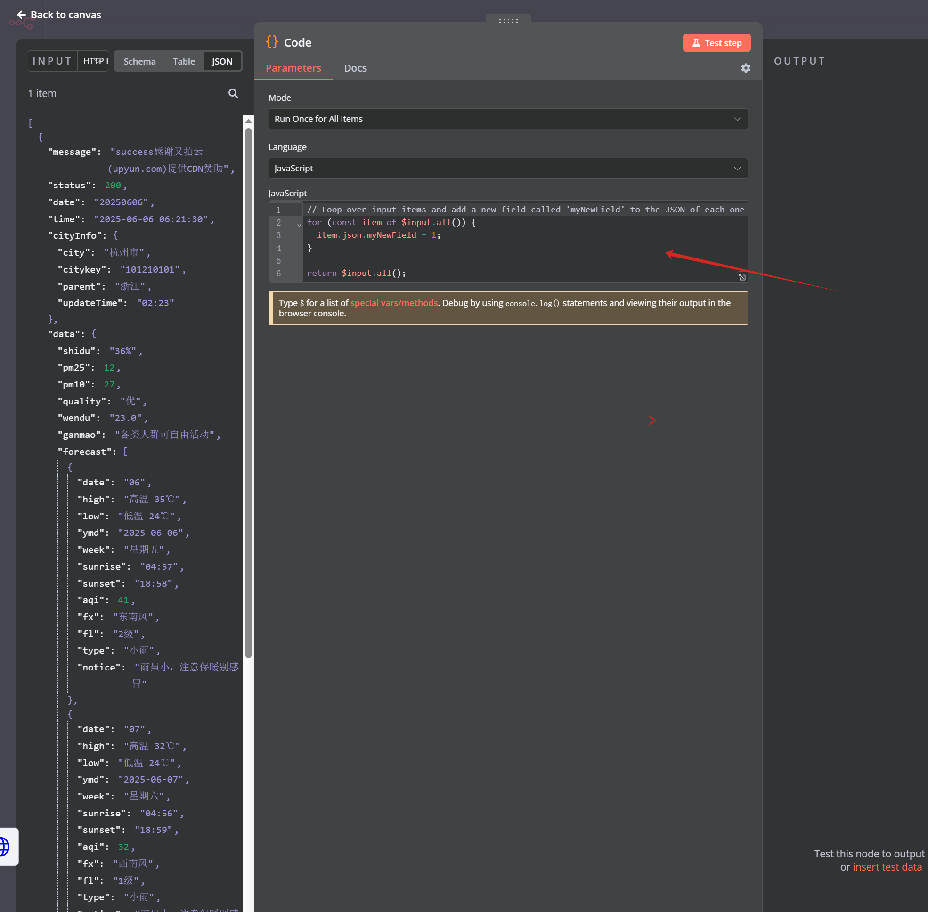
Task: Click the "message" key in JSON
Action: click(x=72, y=152)
